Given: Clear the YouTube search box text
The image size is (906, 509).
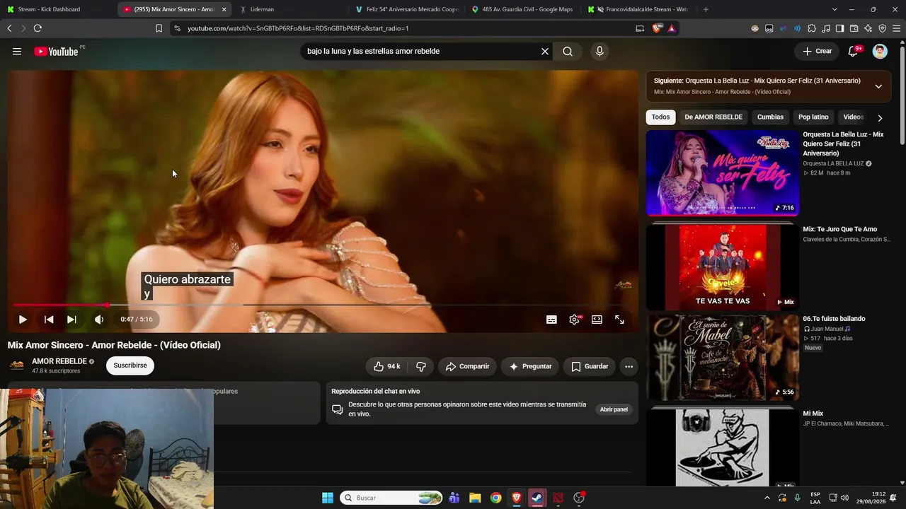Looking at the screenshot, I should pos(545,52).
